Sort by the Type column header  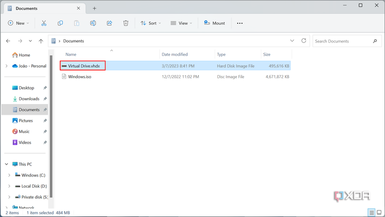tap(221, 55)
